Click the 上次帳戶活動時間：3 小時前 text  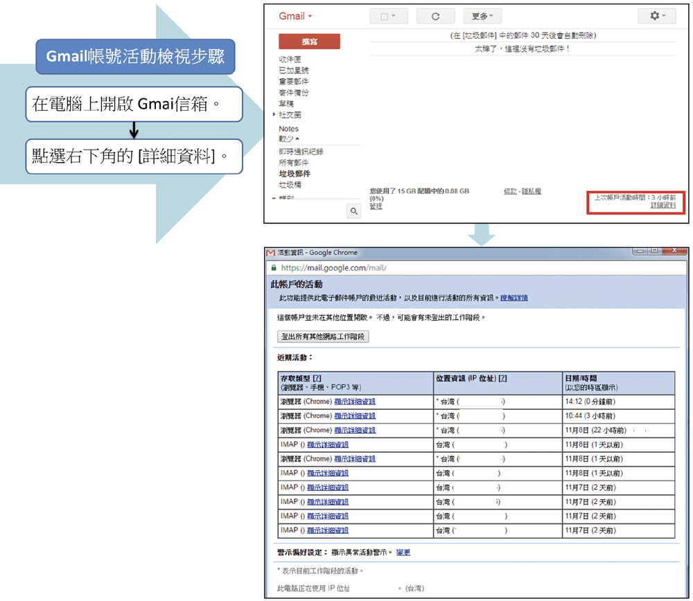(x=635, y=197)
